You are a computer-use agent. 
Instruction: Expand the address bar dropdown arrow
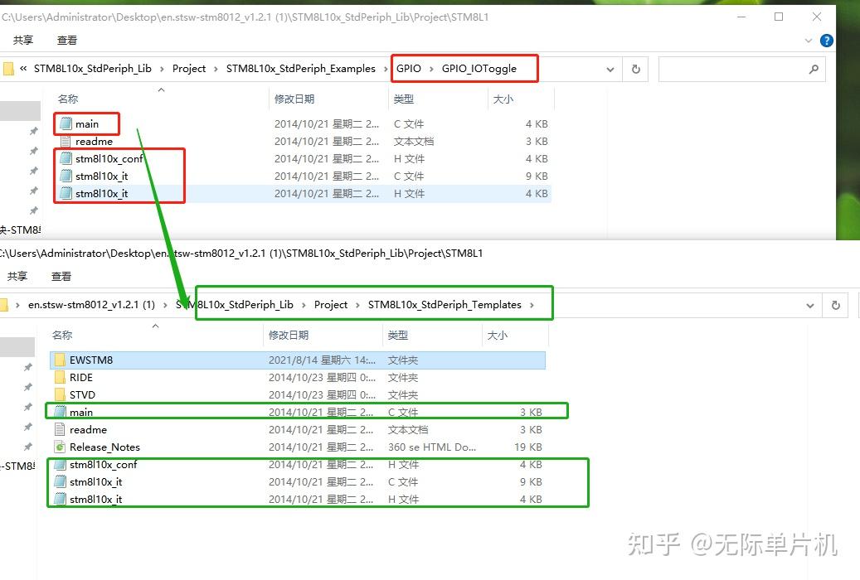pos(610,69)
